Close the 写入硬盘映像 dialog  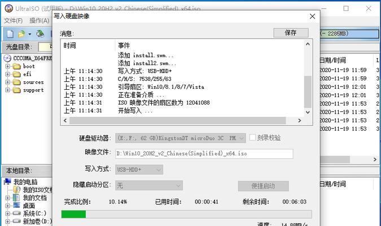[x=313, y=16]
